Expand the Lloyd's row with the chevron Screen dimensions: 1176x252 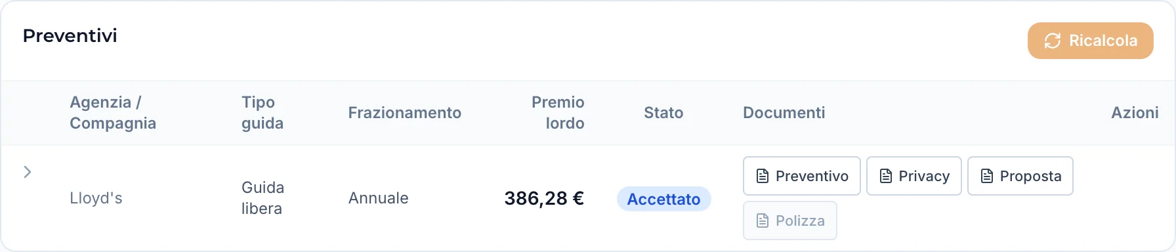[28, 172]
